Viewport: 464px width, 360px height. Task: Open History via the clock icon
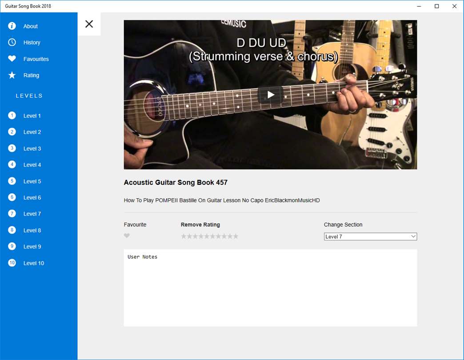click(x=12, y=42)
